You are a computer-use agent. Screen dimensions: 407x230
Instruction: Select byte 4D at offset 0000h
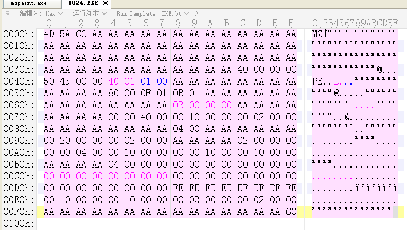coord(49,34)
